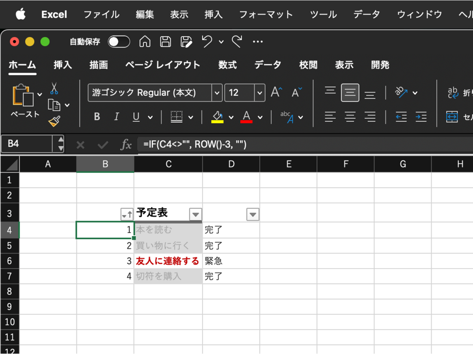Switch to the 挿入 ribbon tab
This screenshot has height=354, width=473.
[x=63, y=65]
